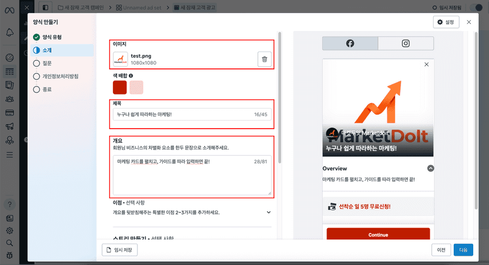Open ads reporting documents icon
The width and height of the screenshot is (489, 265).
point(10,85)
